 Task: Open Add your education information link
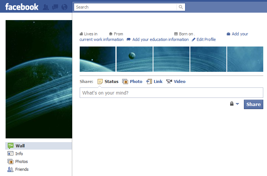tap(160, 39)
